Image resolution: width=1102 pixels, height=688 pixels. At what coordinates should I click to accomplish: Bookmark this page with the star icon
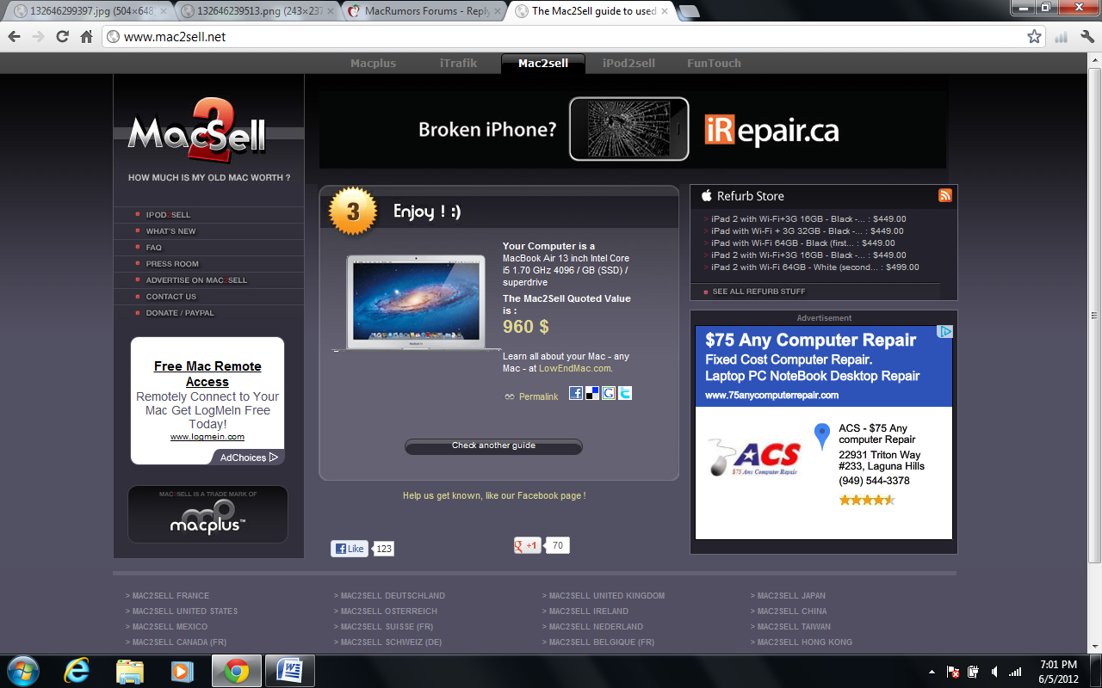pyautogui.click(x=1035, y=37)
